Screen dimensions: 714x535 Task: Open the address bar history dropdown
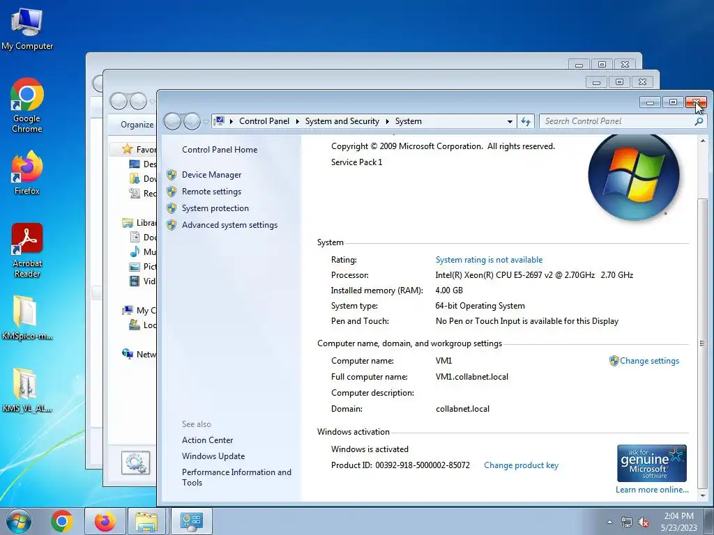pos(510,121)
